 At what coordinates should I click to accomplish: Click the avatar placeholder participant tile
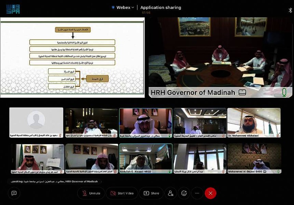point(36,123)
